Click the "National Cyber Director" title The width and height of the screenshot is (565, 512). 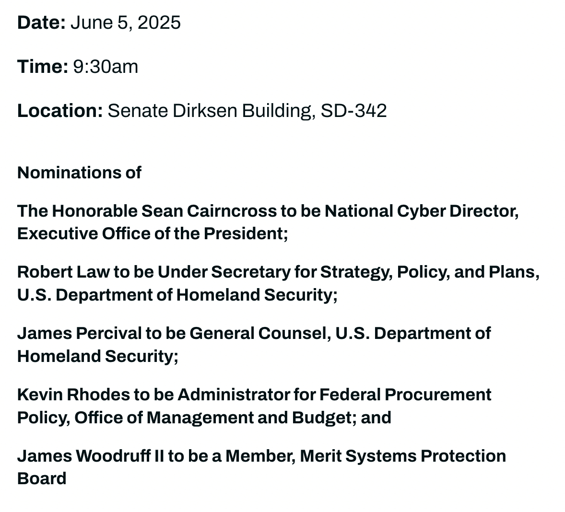pos(421,211)
